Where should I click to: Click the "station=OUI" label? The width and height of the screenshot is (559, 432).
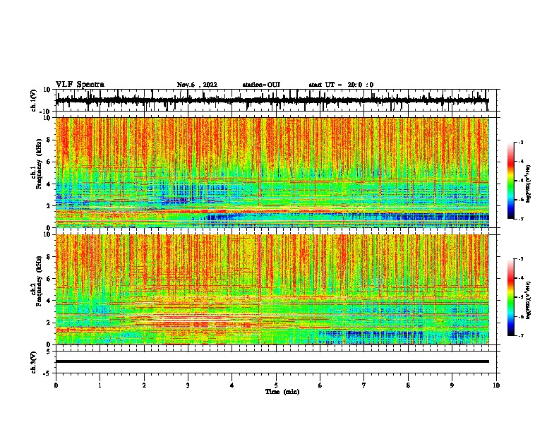point(261,85)
